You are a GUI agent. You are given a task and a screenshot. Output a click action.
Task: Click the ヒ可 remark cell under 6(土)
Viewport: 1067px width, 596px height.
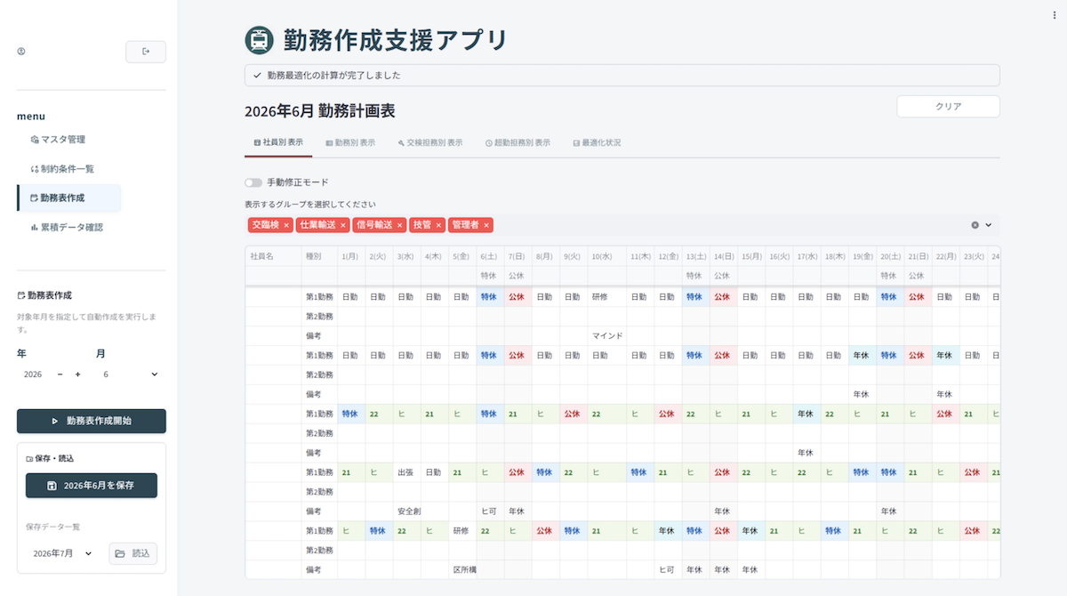coord(490,511)
